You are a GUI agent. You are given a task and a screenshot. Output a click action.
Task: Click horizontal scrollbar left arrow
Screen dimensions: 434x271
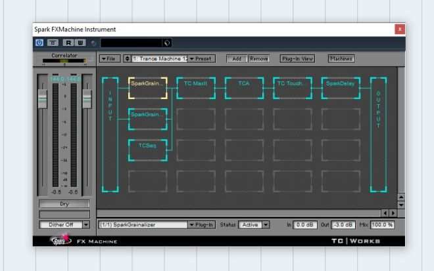point(385,213)
